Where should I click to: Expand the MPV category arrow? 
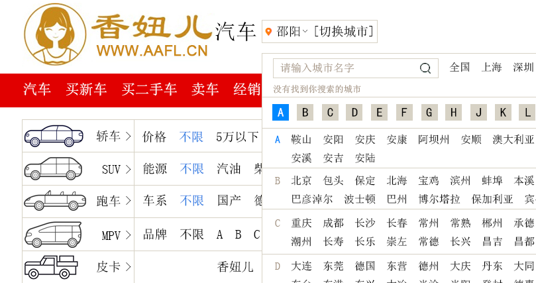pyautogui.click(x=128, y=235)
